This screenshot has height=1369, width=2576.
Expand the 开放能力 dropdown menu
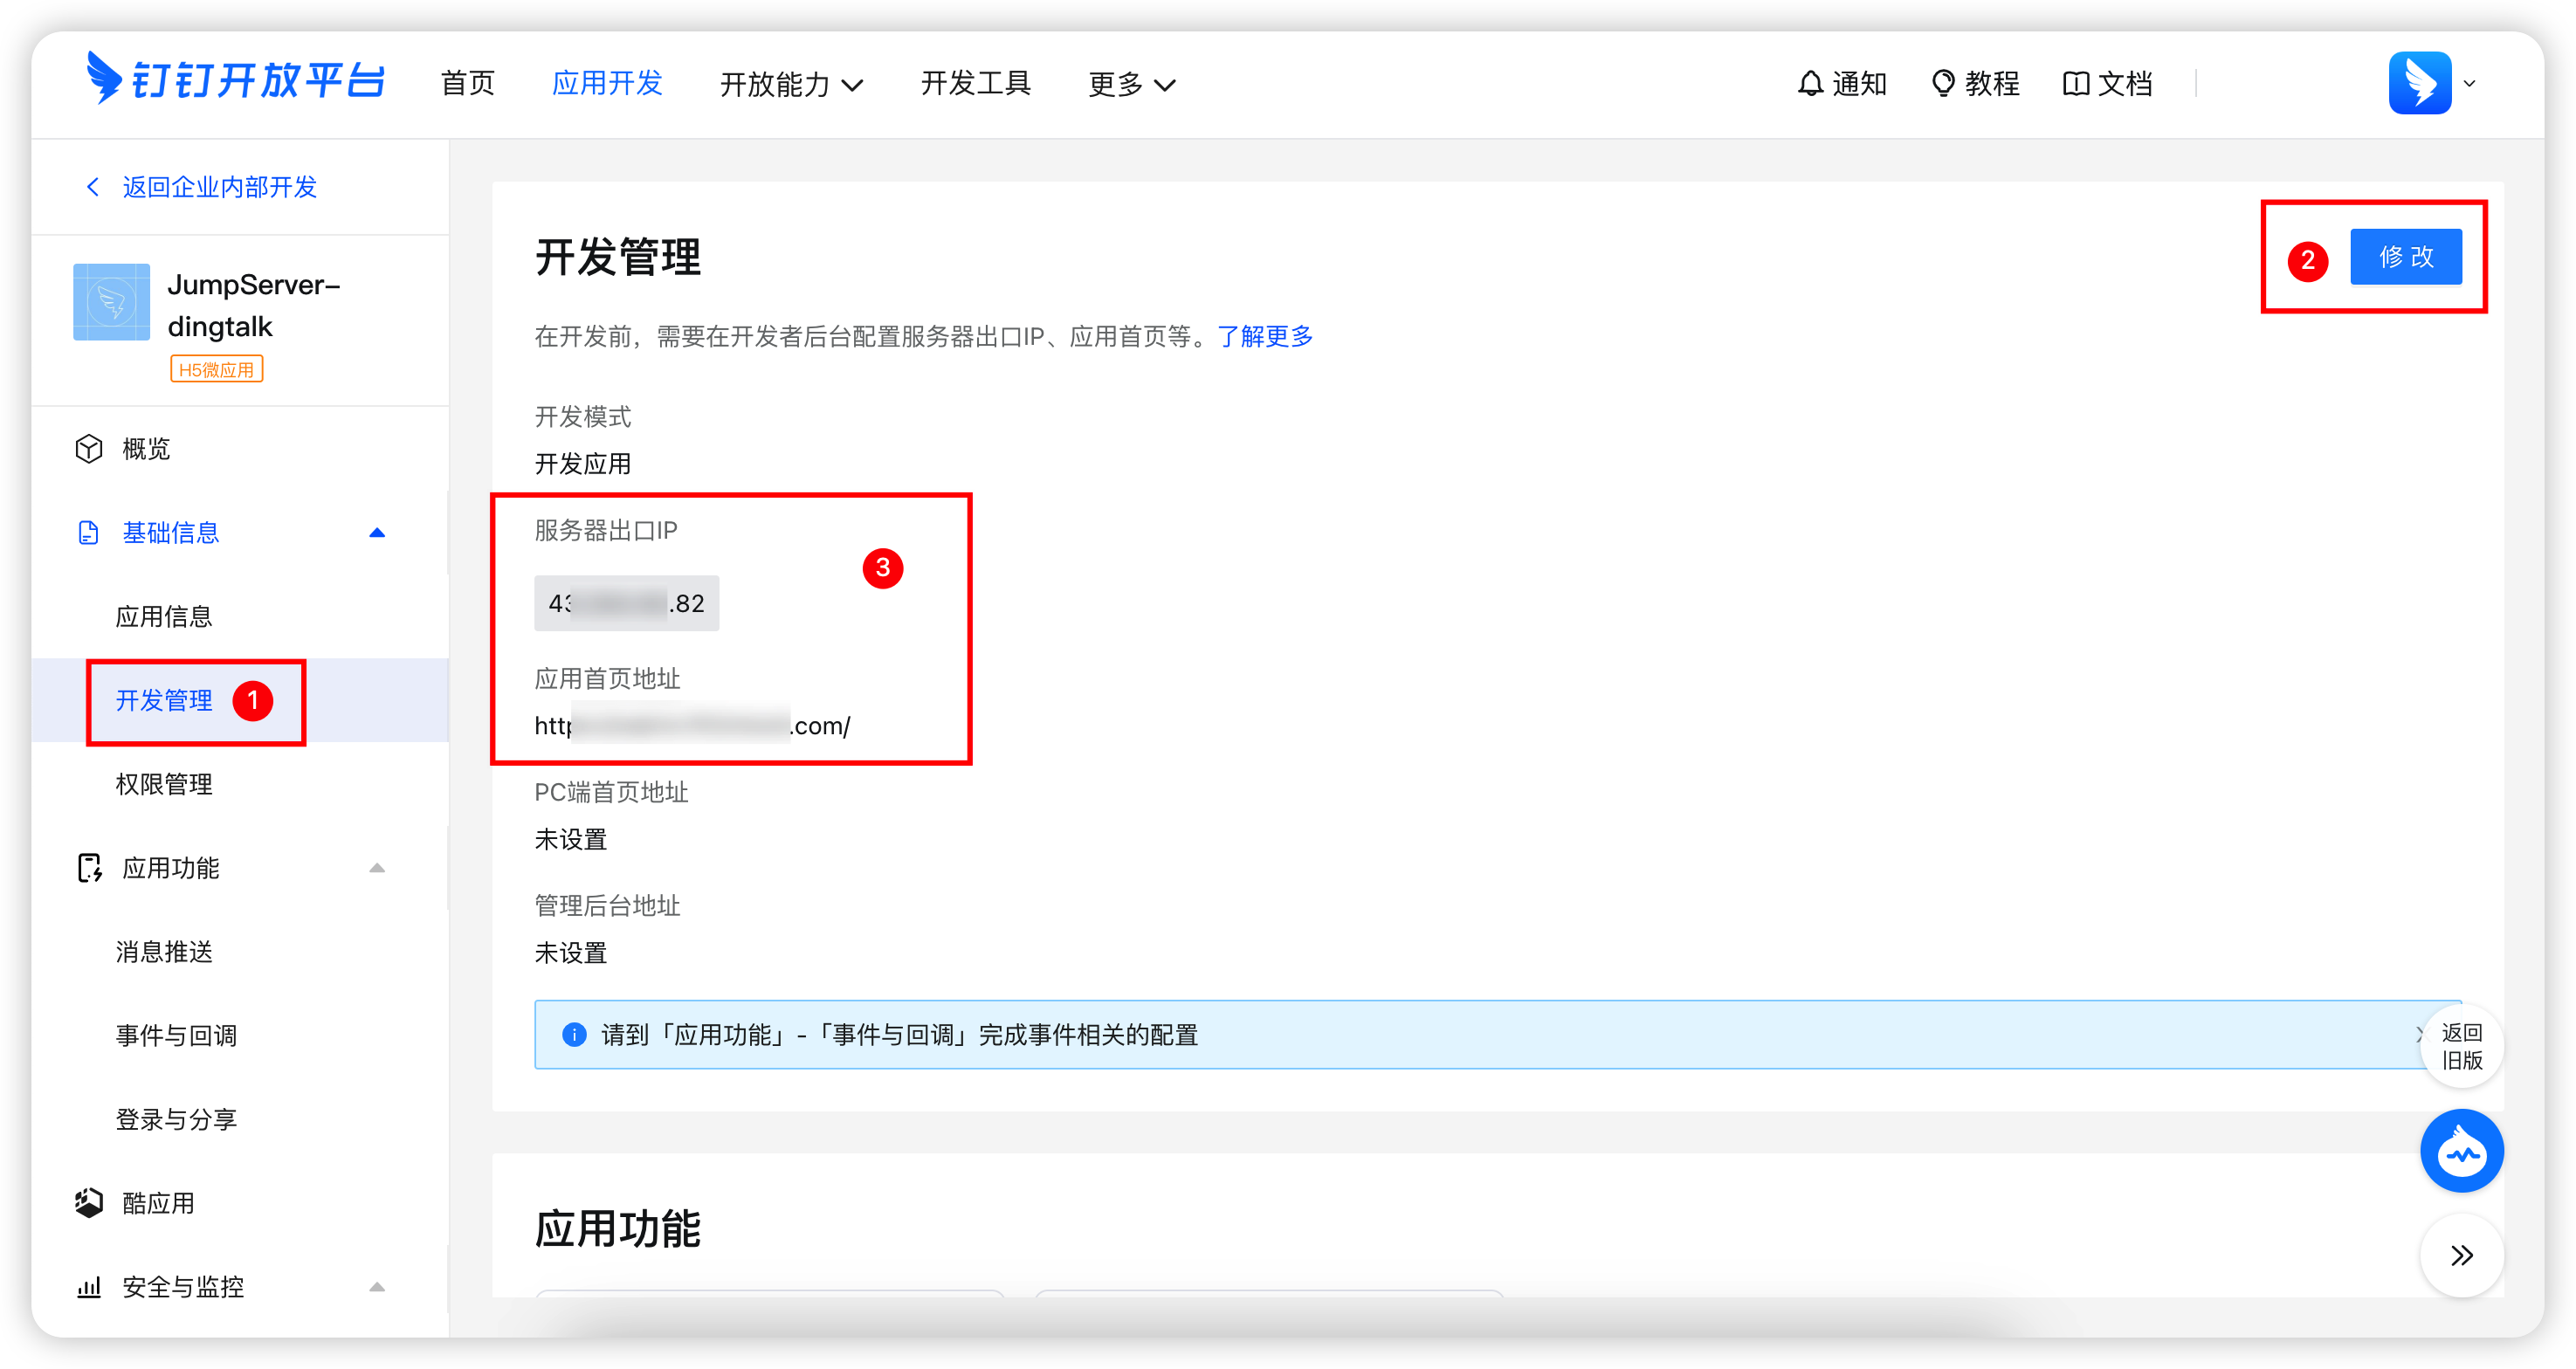792,84
